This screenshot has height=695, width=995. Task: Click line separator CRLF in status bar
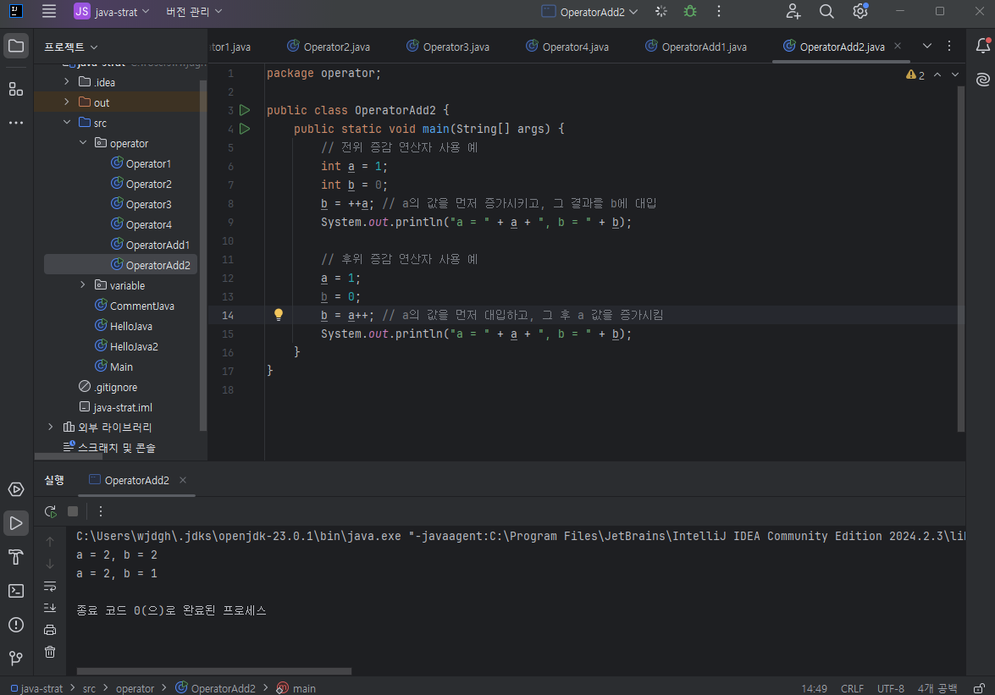(x=852, y=689)
